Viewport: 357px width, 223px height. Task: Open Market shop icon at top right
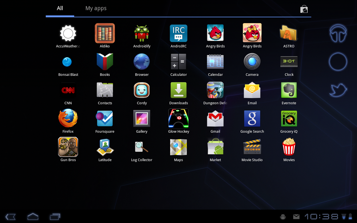pos(304,9)
